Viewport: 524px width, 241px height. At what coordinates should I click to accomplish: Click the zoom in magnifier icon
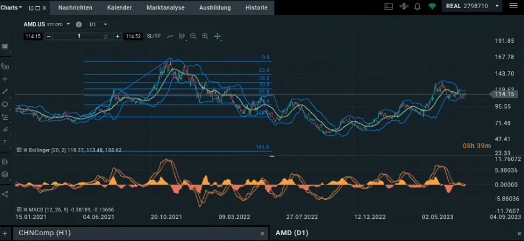[x=205, y=36]
